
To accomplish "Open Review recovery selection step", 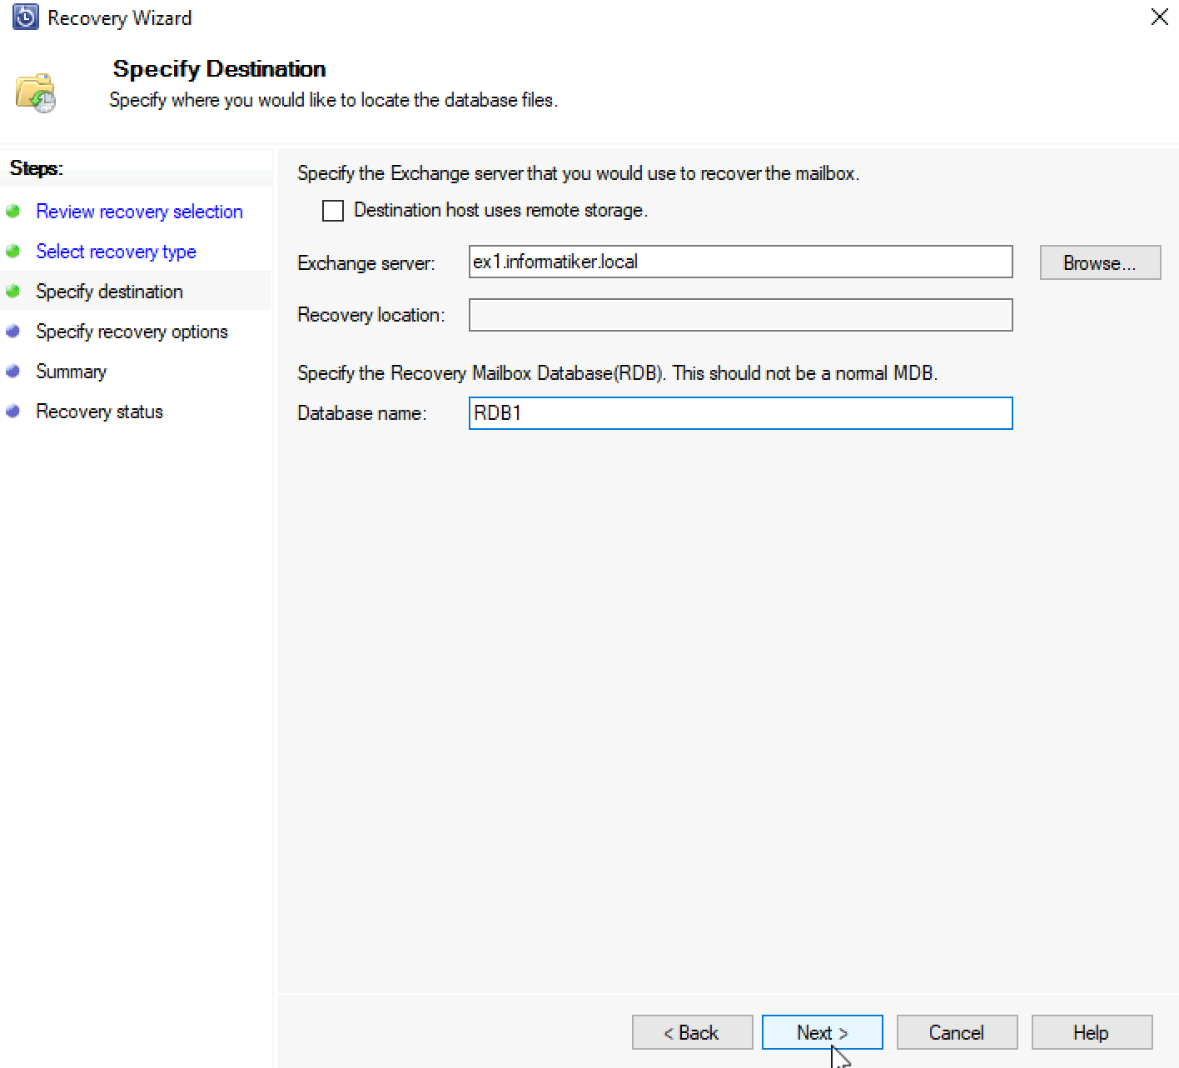I will (139, 212).
